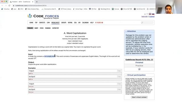Copy the second example output
182x102 pixels.
coord(119,89)
